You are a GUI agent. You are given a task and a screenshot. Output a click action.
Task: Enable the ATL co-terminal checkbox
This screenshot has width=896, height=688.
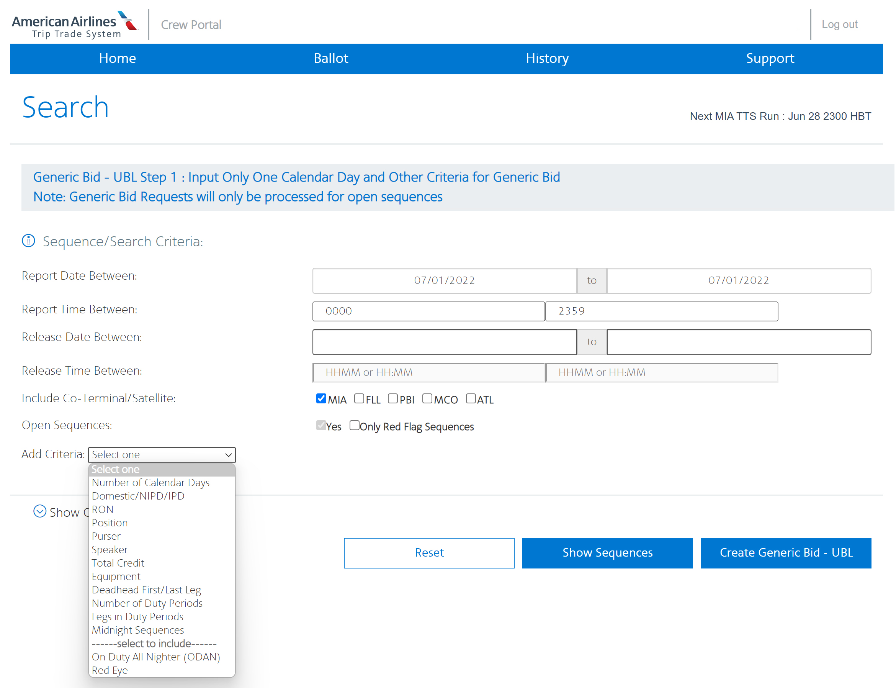pyautogui.click(x=471, y=398)
